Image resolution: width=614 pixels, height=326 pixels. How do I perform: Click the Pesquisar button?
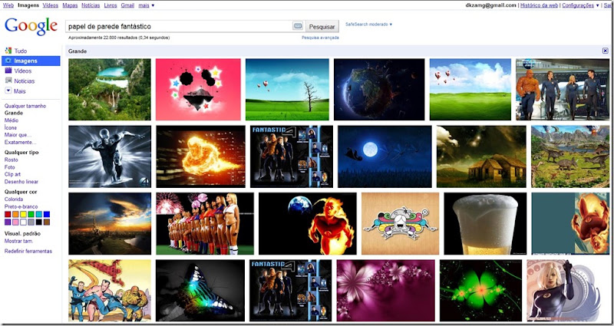pyautogui.click(x=322, y=27)
